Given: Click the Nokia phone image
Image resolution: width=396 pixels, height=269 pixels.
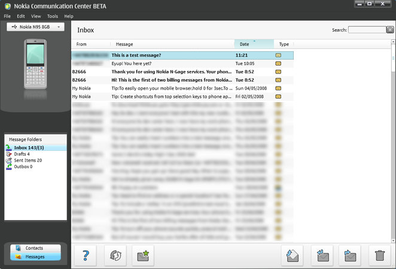Looking at the screenshot, I should coord(35,65).
